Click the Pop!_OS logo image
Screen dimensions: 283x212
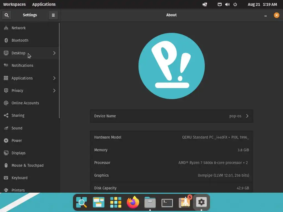[172, 66]
